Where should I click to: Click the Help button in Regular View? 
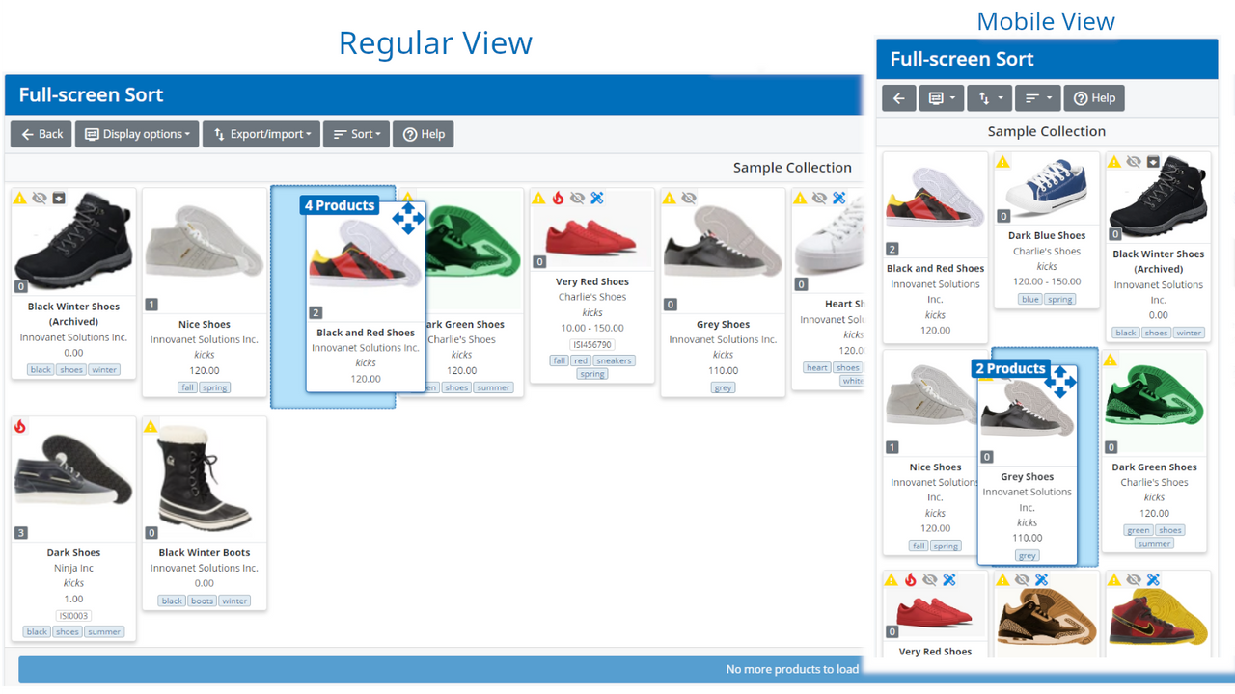pyautogui.click(x=424, y=134)
